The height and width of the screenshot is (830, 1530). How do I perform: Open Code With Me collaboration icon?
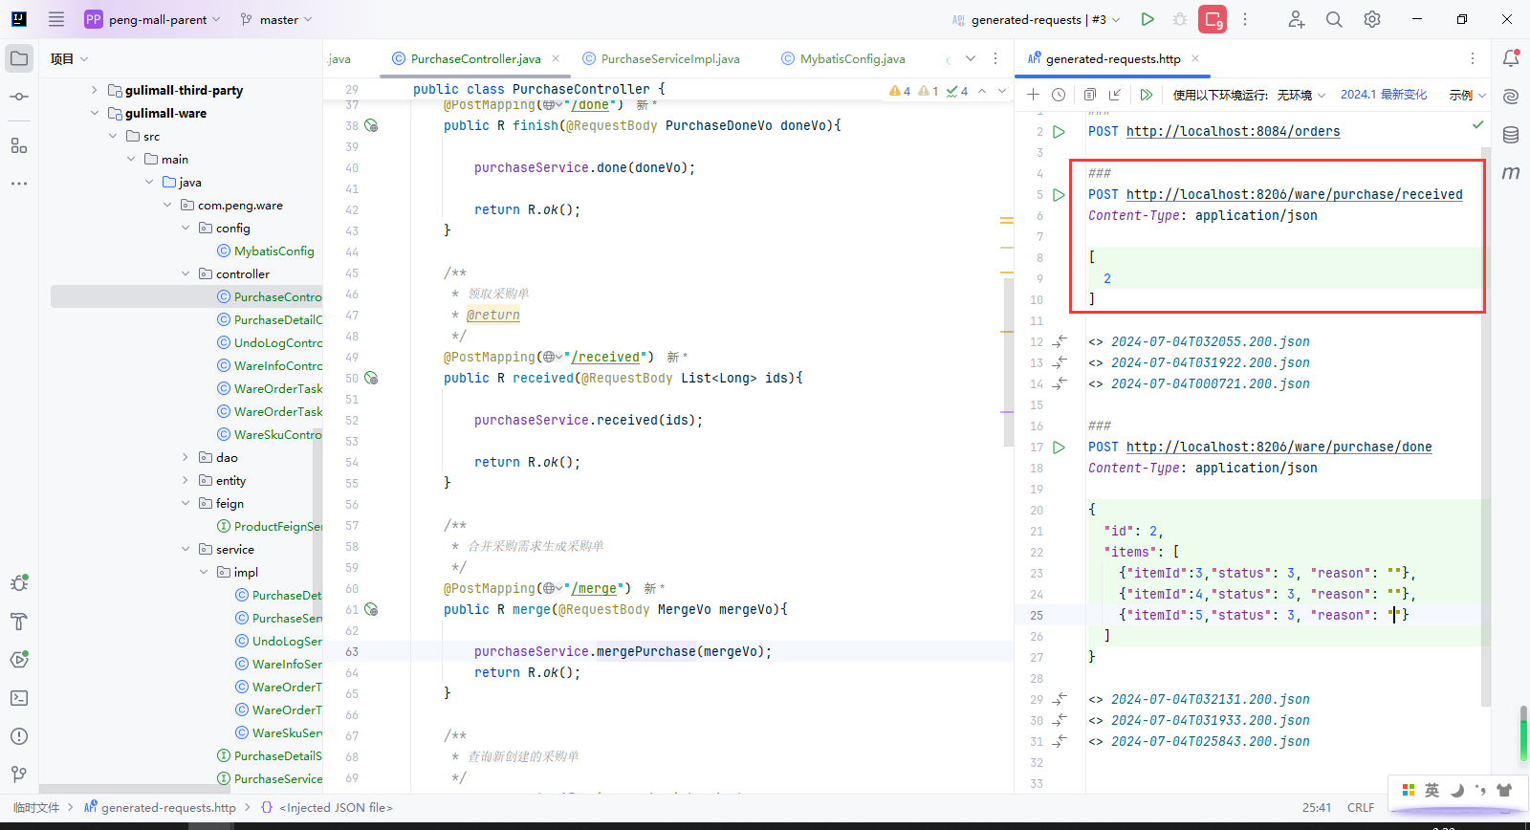coord(1296,19)
